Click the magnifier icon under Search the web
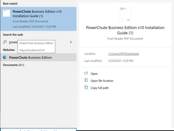Screen dimensions: 174x131 5,42
